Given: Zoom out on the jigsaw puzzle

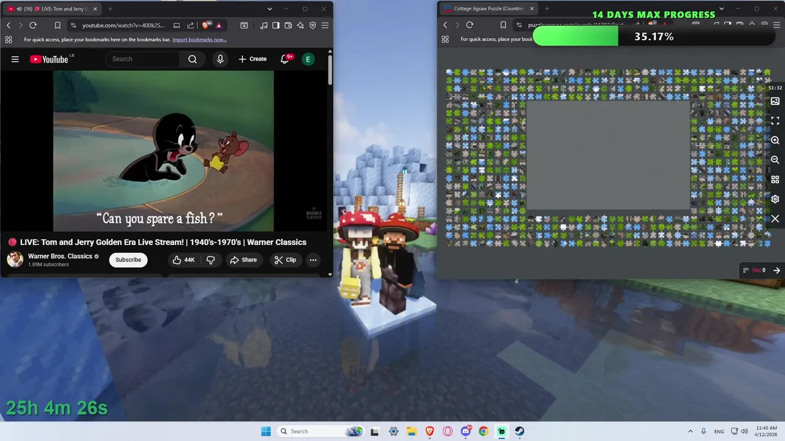Looking at the screenshot, I should (775, 160).
